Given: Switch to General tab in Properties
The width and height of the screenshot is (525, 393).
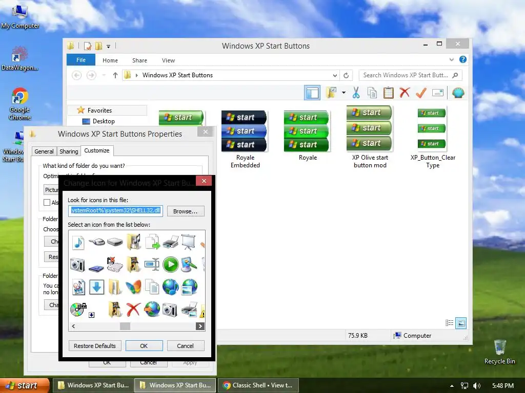Looking at the screenshot, I should (x=44, y=151).
